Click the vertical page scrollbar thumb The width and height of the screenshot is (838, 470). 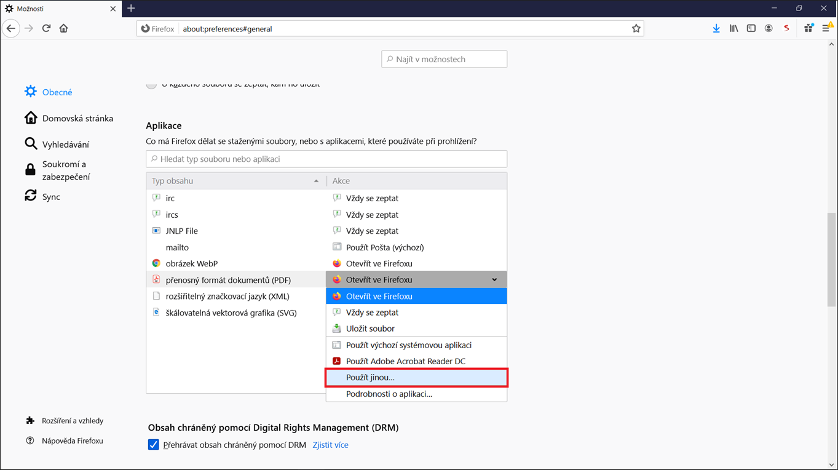[831, 260]
